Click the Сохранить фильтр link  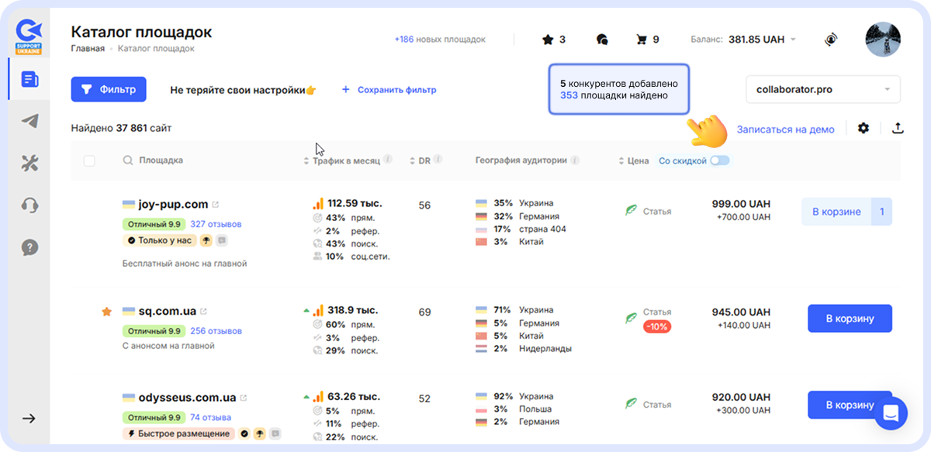coord(398,89)
